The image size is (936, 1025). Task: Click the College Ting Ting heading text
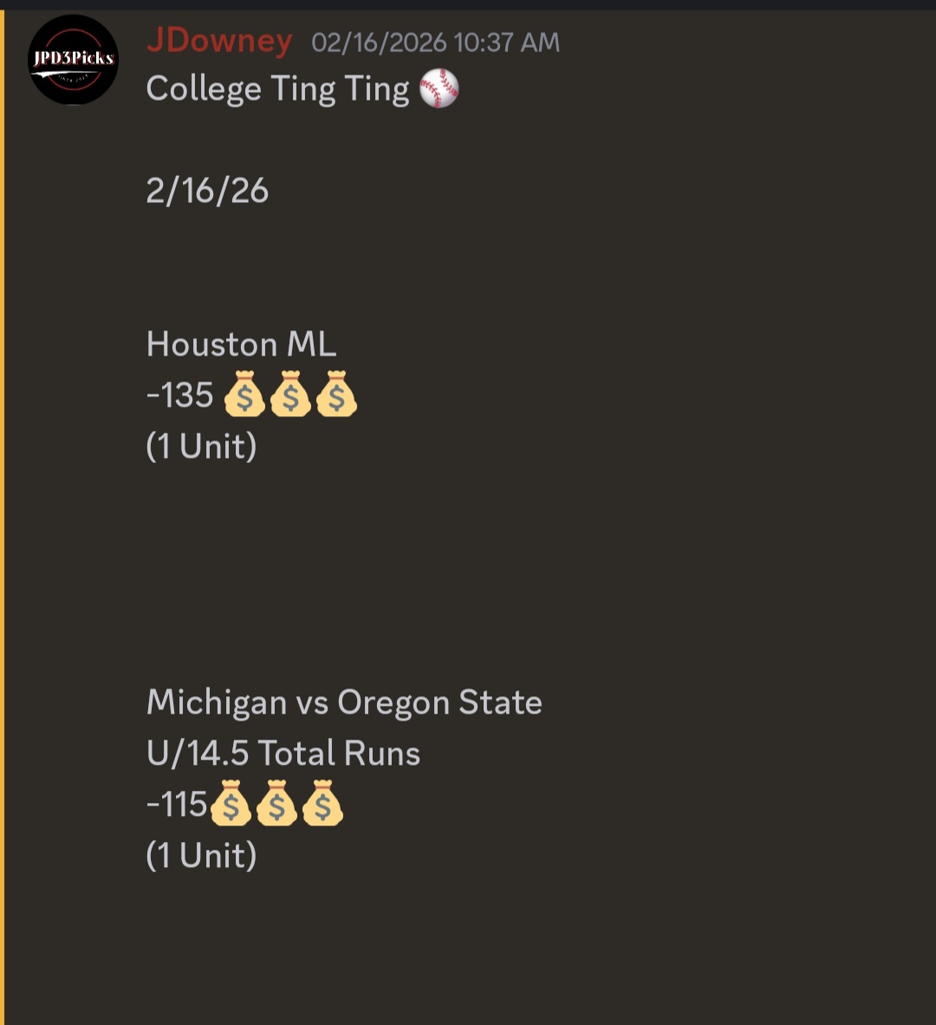[x=277, y=89]
